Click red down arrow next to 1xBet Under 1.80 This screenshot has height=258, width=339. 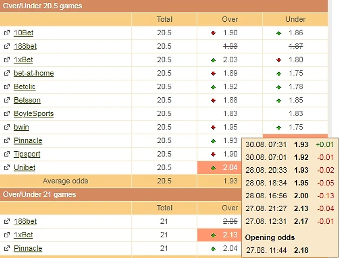click(279, 60)
